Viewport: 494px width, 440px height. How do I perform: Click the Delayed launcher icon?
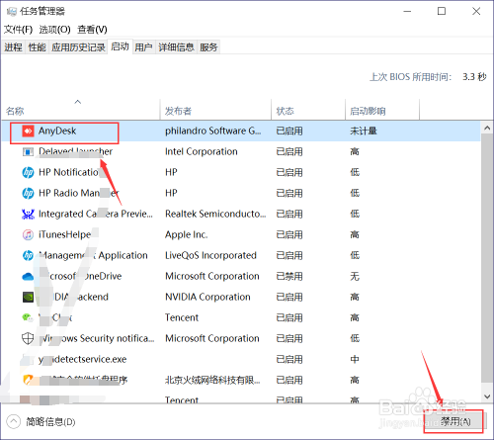click(28, 152)
